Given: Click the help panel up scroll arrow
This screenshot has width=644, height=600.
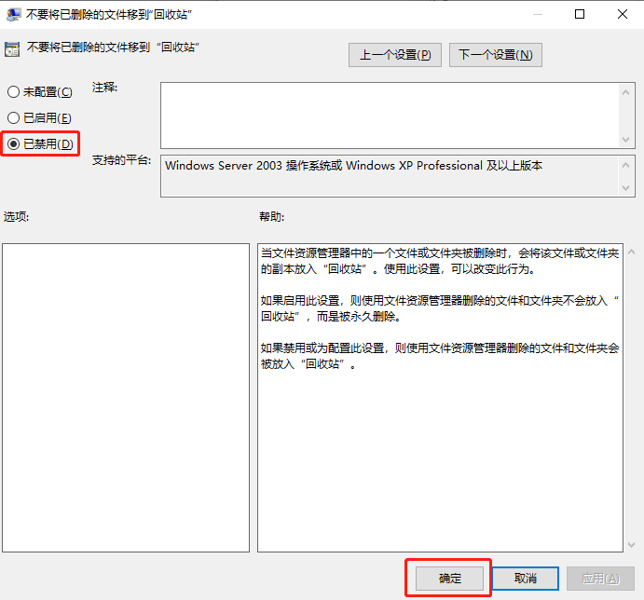Looking at the screenshot, I should click(631, 252).
